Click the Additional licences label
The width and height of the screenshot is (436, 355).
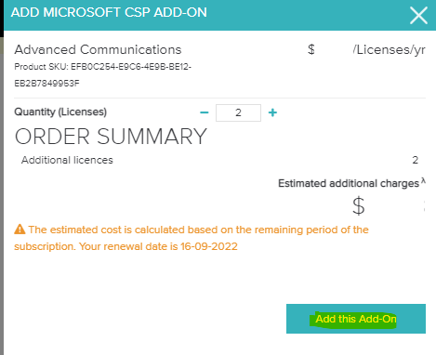tap(67, 160)
